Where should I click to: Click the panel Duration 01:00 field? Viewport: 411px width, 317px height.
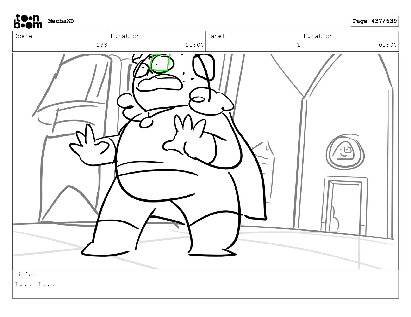click(350, 41)
